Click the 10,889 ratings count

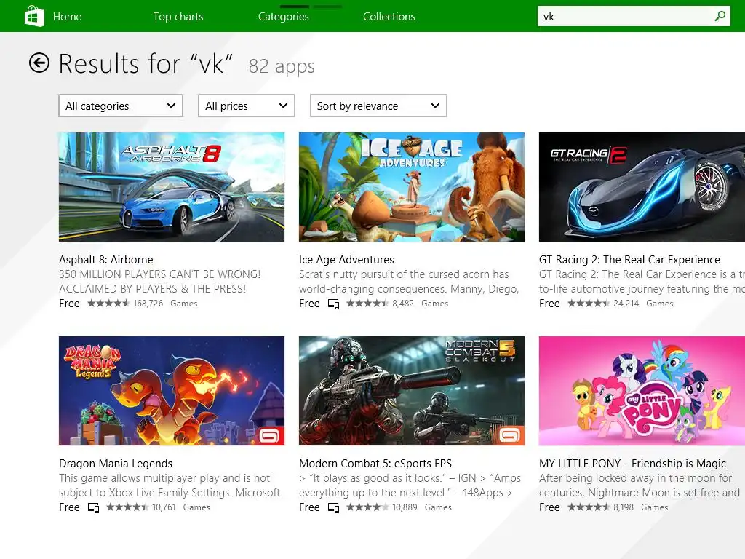click(x=405, y=507)
